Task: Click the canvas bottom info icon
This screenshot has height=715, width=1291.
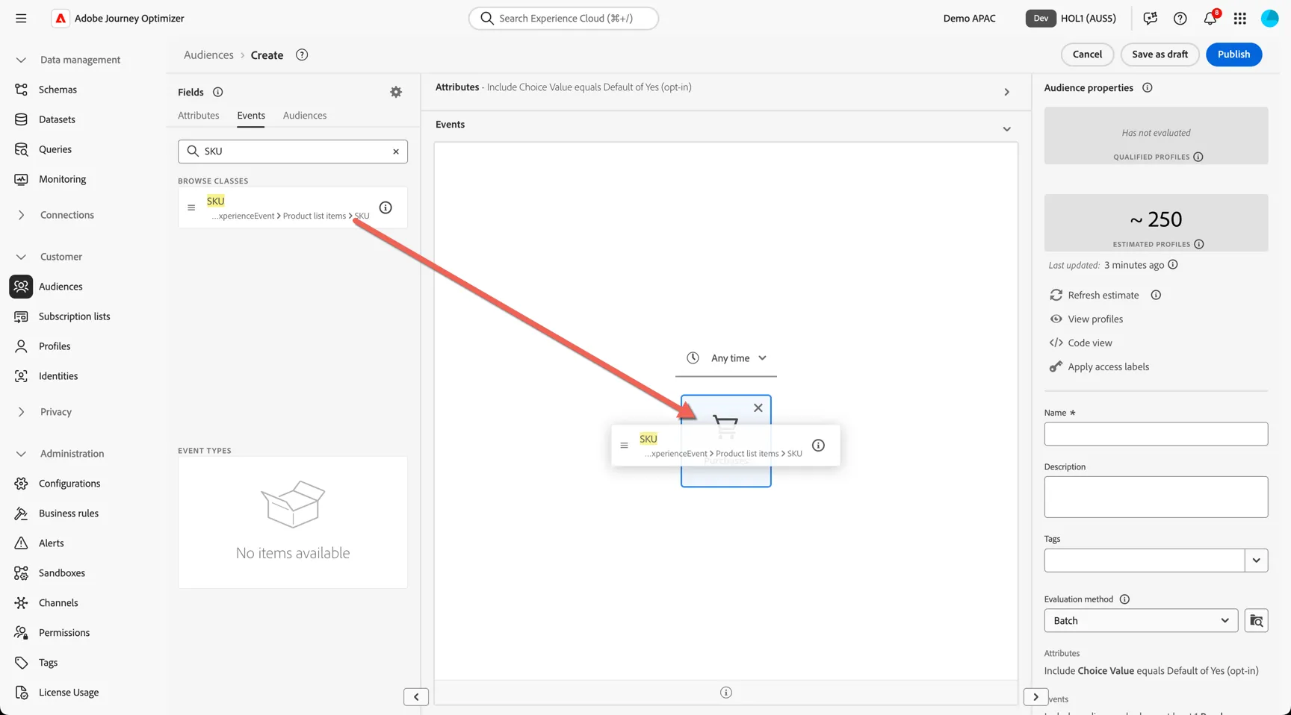Action: [x=726, y=693]
